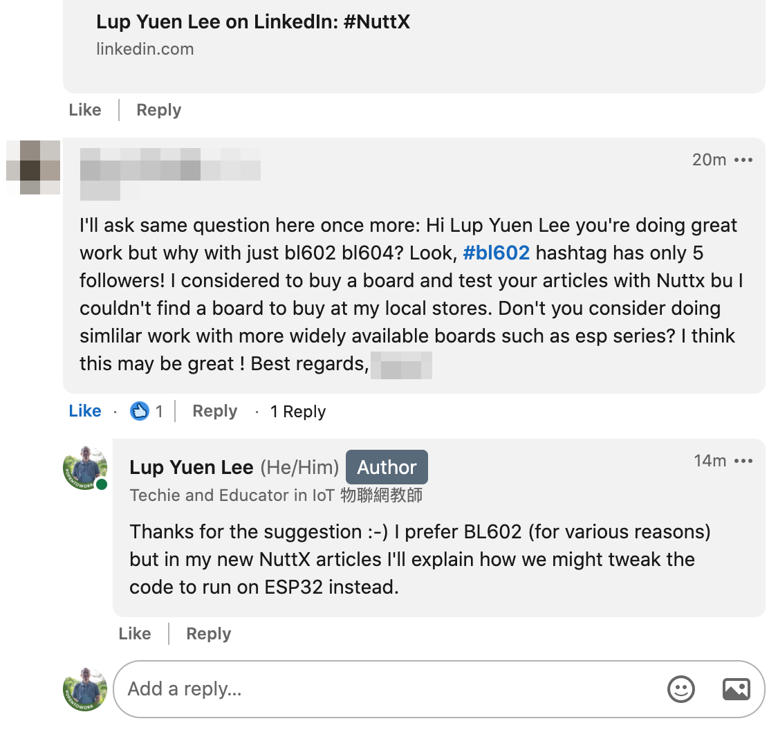Like the top comment with LinkedIn link
778x730 pixels.
pos(85,110)
